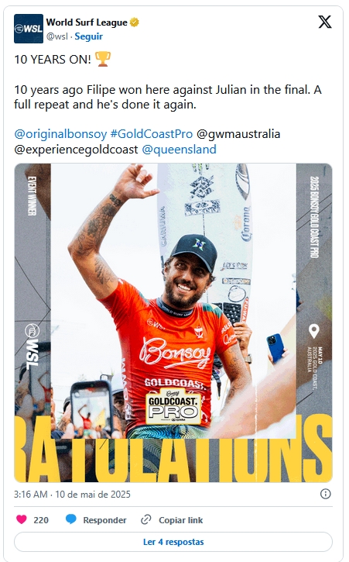Viewport: 349px width, 562px height.
Task: Open @originalbonsoy mention
Action: pos(60,134)
